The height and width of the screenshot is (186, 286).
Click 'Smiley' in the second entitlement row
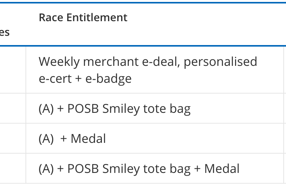click(121, 109)
